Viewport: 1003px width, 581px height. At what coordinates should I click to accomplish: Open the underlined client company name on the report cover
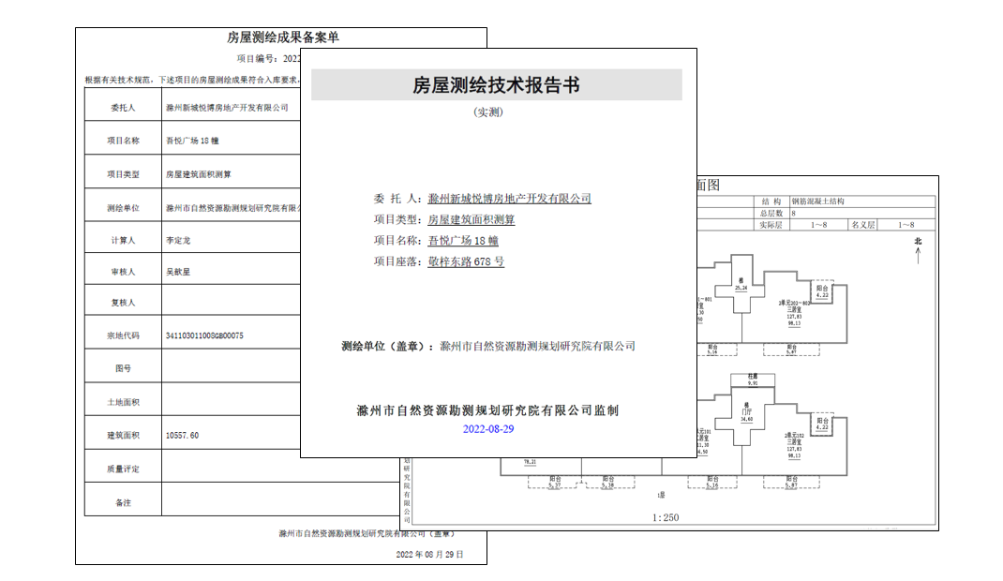coord(509,199)
